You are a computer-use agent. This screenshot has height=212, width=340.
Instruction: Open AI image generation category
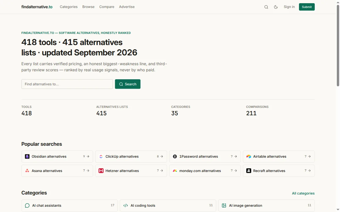[x=266, y=206]
